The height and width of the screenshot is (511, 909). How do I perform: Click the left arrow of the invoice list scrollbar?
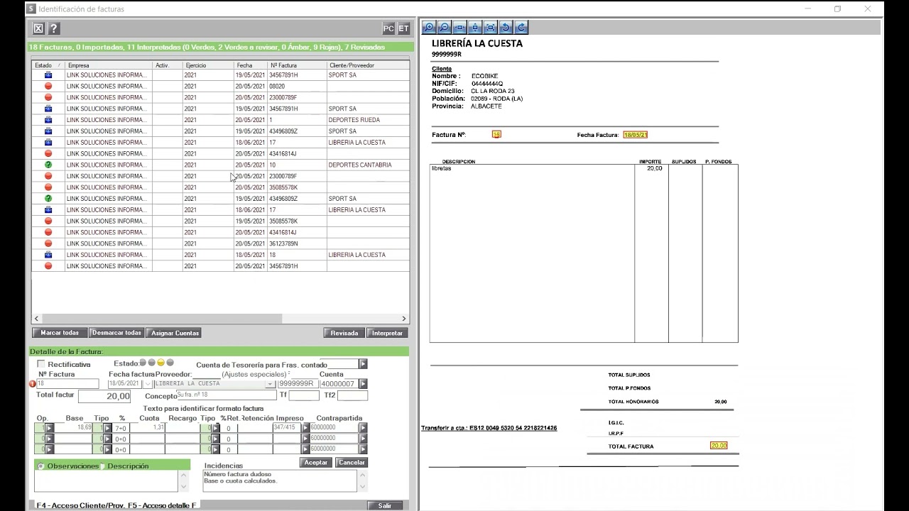tap(36, 319)
